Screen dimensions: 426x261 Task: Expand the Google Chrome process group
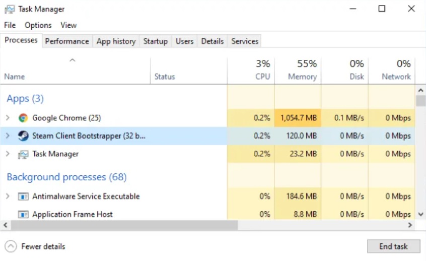point(8,118)
